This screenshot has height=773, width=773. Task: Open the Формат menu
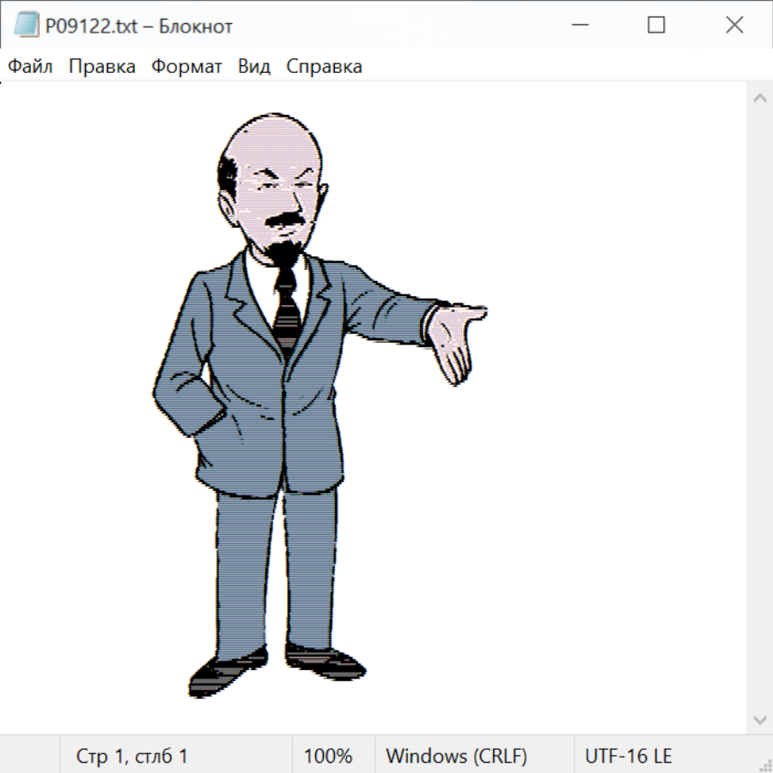pyautogui.click(x=186, y=67)
